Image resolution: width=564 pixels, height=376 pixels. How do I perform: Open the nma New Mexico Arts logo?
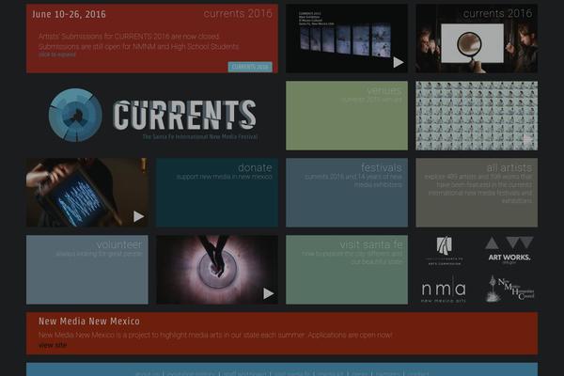(x=444, y=290)
